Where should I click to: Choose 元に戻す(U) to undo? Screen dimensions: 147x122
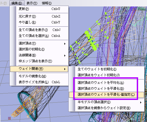(x=39, y=16)
